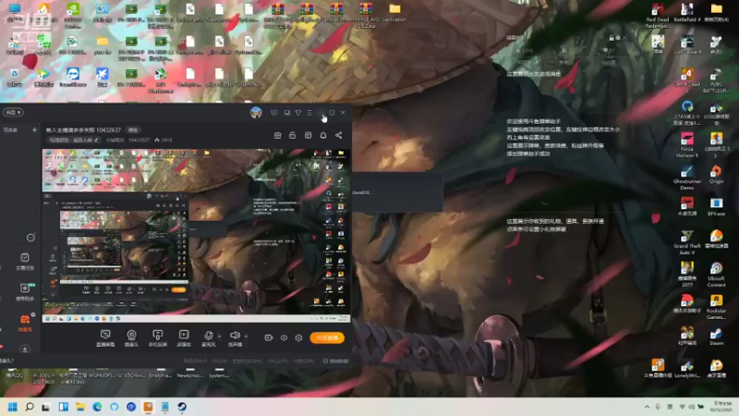This screenshot has width=739, height=416.
Task: Click the modify button next to room title
Action: (133, 129)
